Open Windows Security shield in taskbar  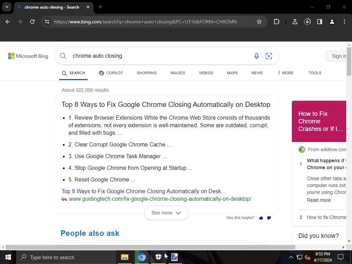(158, 257)
